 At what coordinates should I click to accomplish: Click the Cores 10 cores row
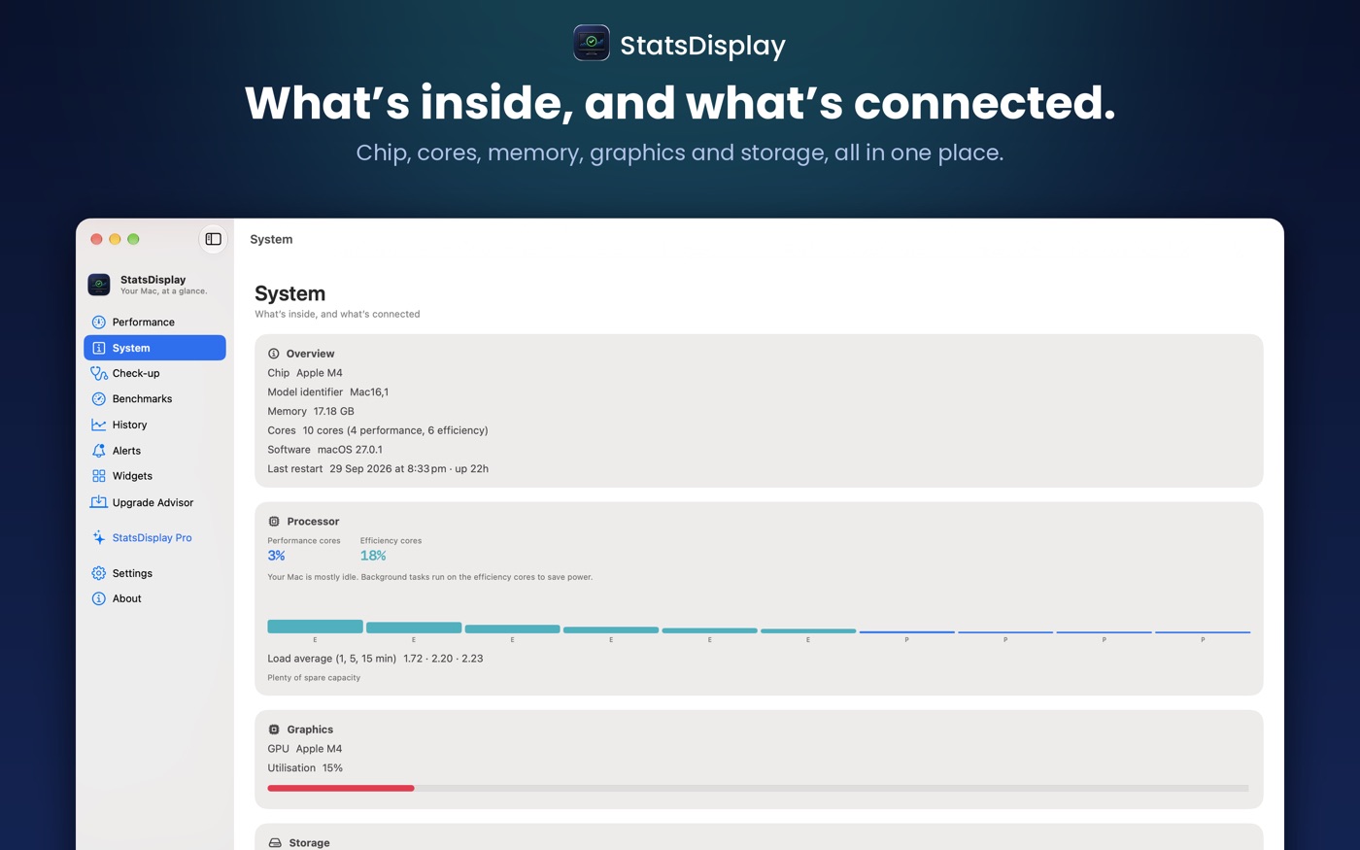point(378,430)
